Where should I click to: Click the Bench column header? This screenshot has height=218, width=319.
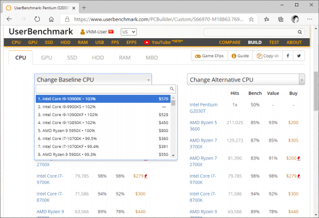click(255, 93)
